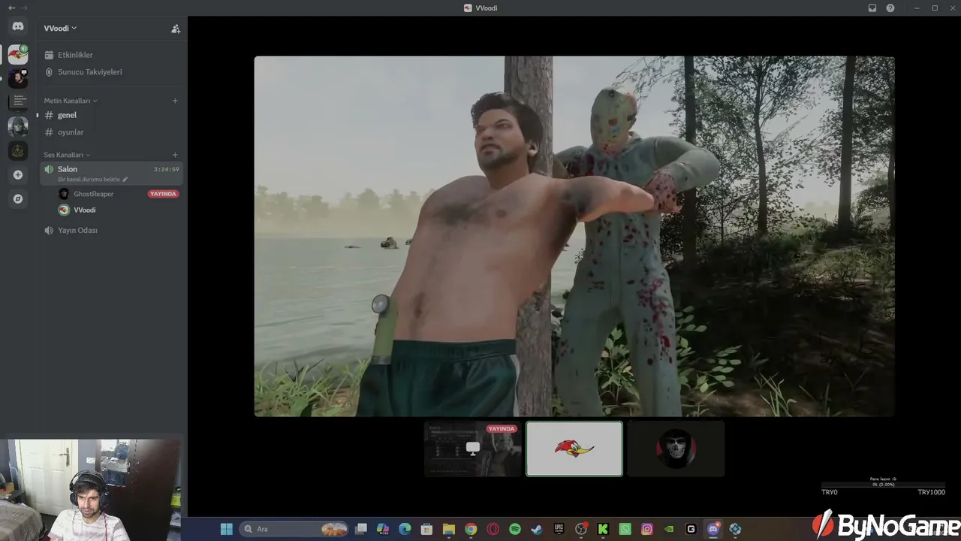Open the green K app on the taskbar

coord(603,529)
